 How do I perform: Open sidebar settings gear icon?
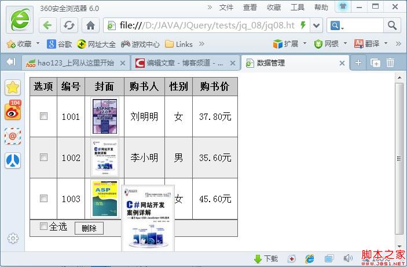pos(13,238)
